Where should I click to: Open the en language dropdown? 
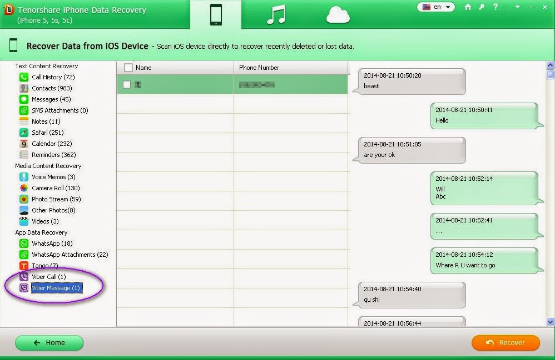tap(436, 7)
